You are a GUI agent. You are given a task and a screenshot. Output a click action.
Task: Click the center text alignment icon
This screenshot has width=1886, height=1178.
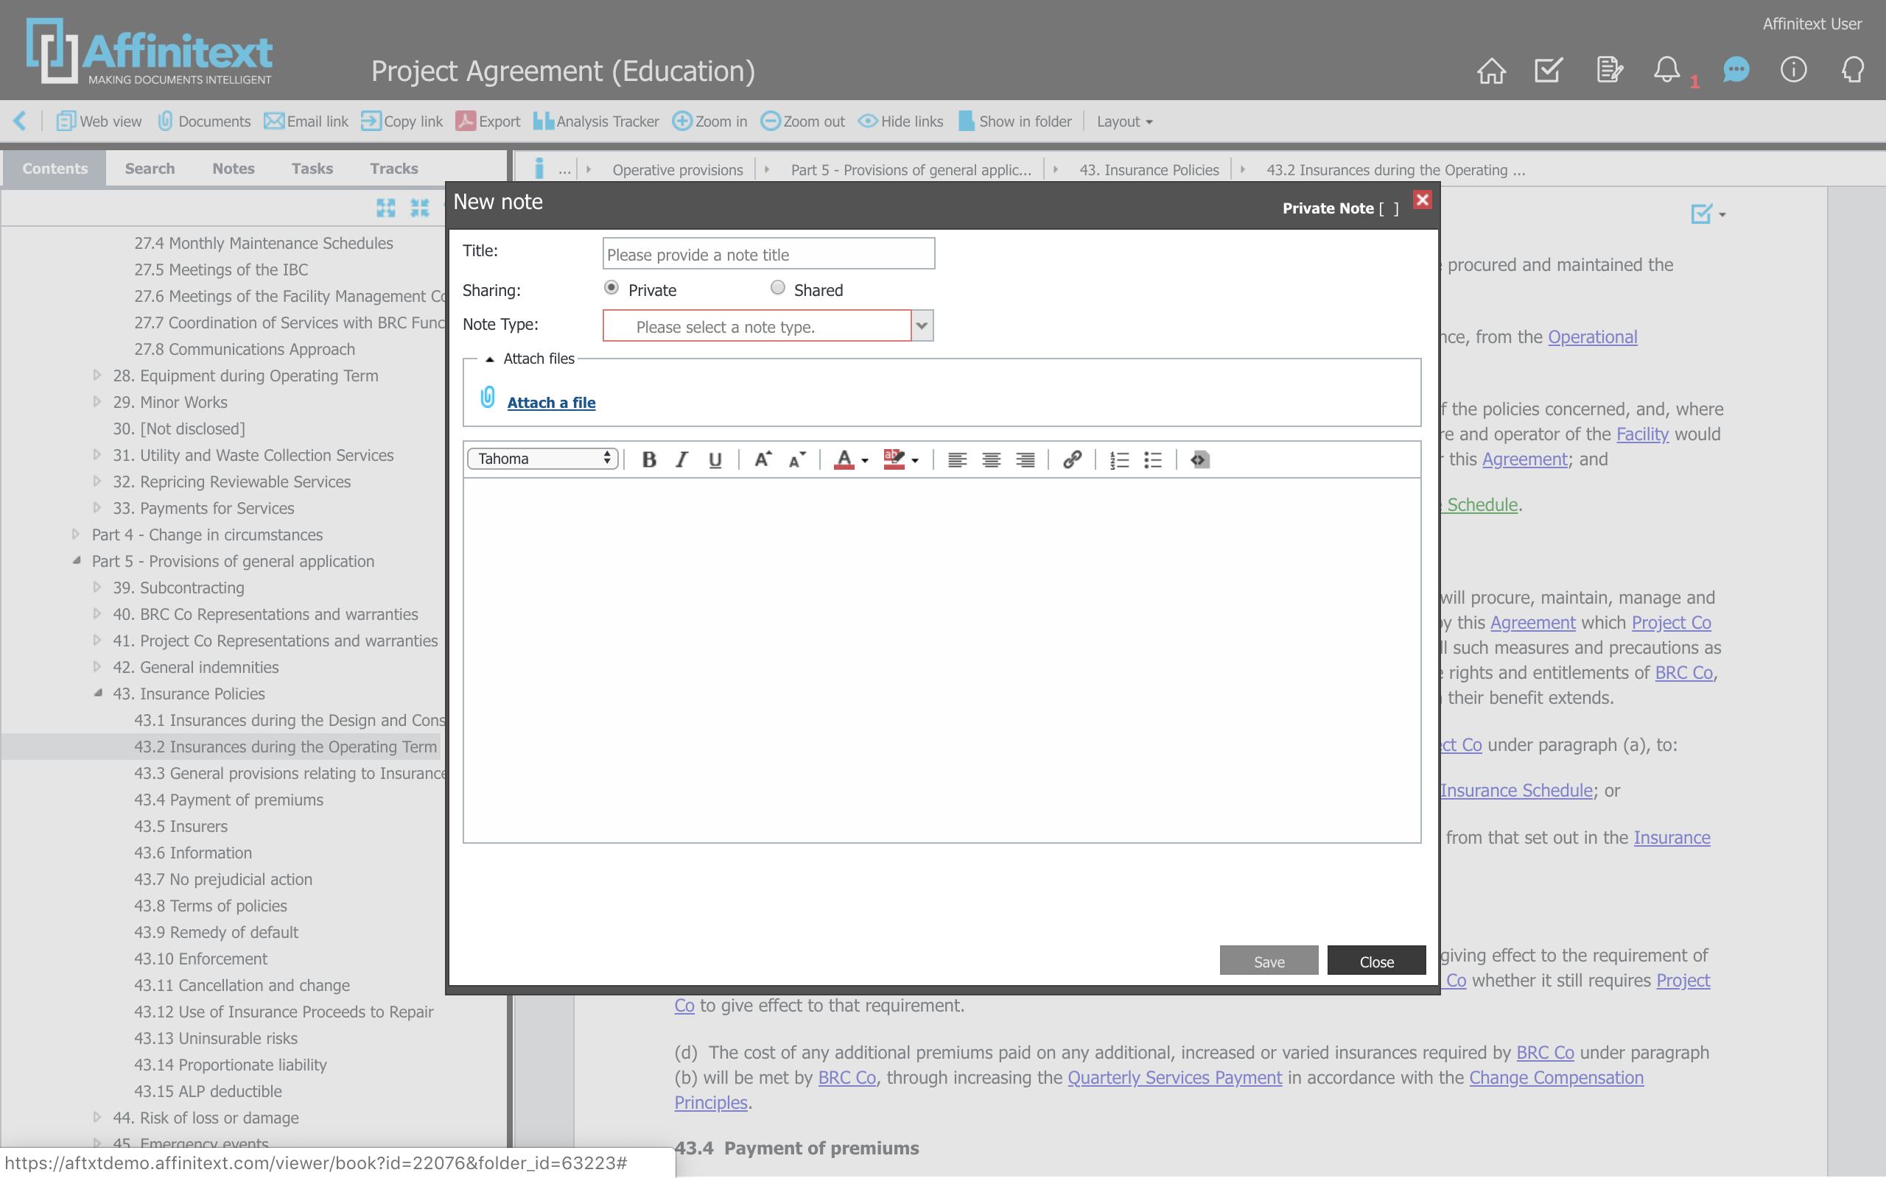[991, 459]
